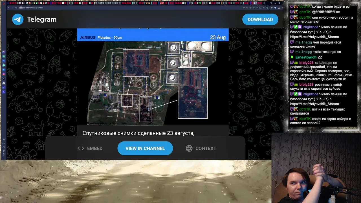Click the '23 Aug' date label
Screen dimensions: 361x203
[x=218, y=37]
